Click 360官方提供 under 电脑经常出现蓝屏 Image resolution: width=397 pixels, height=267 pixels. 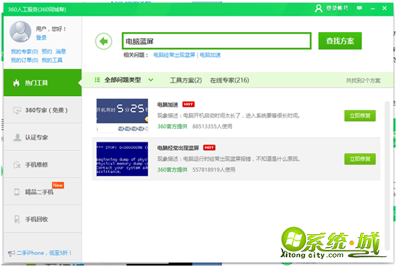pos(172,169)
